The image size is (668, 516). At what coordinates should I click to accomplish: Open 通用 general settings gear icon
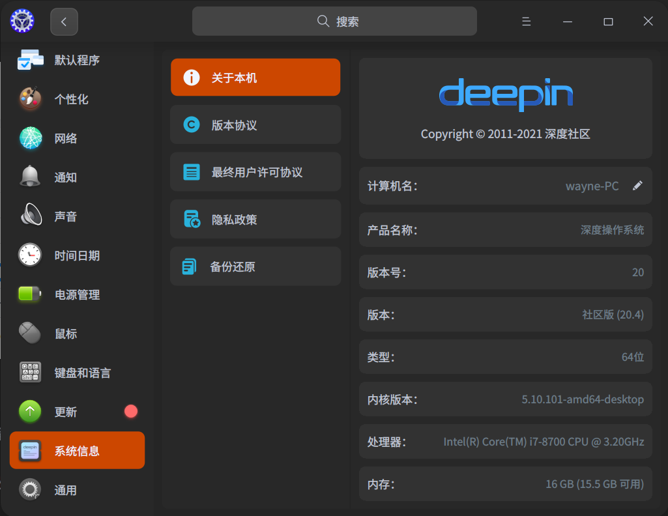pyautogui.click(x=30, y=489)
